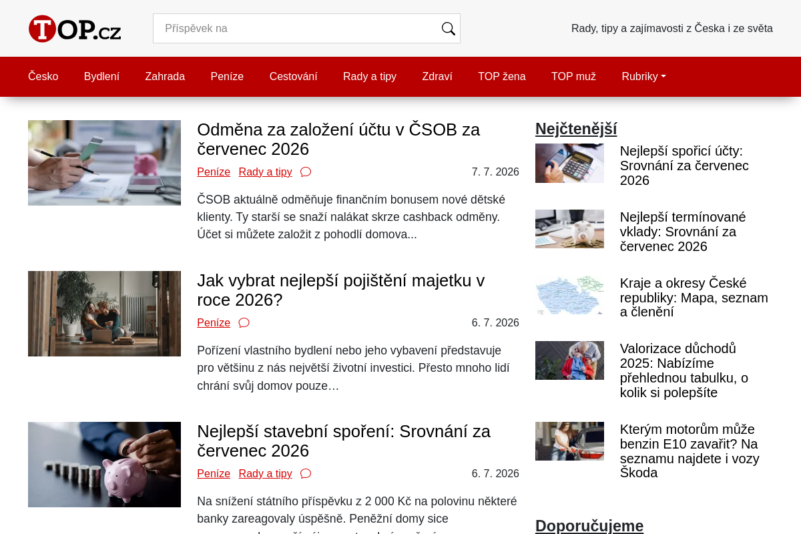The width and height of the screenshot is (801, 534).
Task: Open Nejlepší spořicí účty sidebar article
Action: (684, 166)
